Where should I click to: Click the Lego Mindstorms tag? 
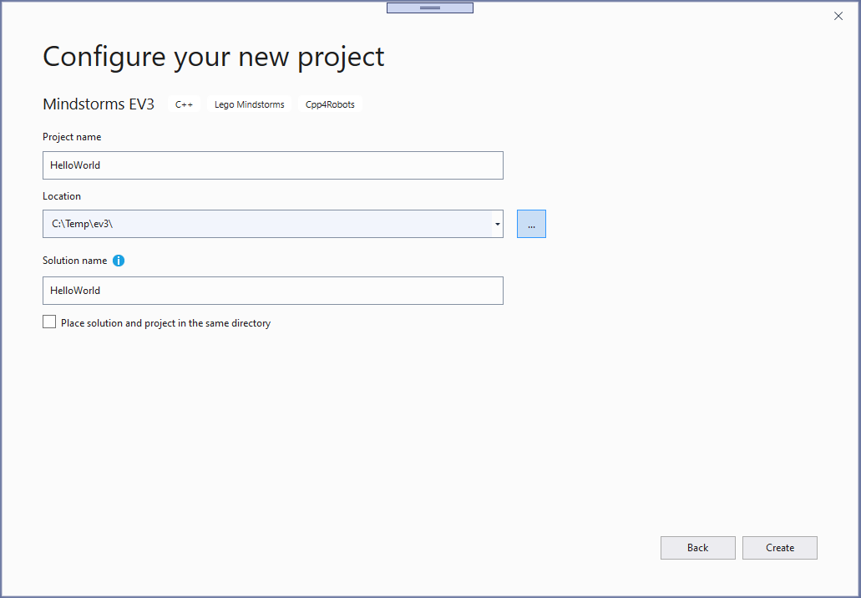point(250,104)
